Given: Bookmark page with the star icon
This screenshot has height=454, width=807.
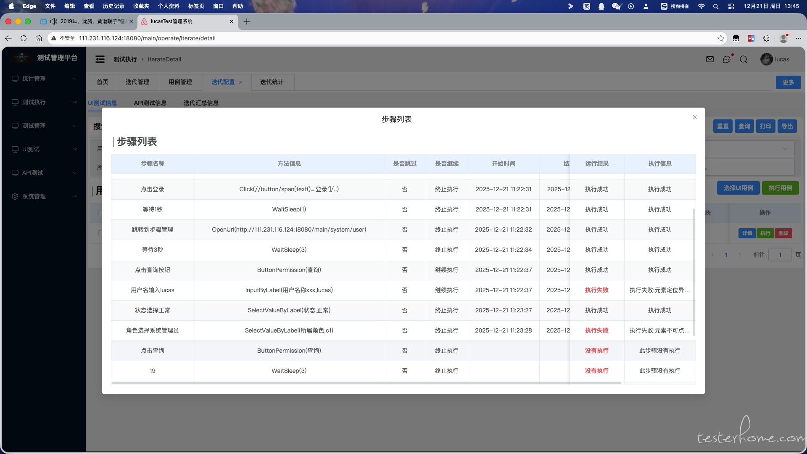Looking at the screenshot, I should tap(721, 38).
